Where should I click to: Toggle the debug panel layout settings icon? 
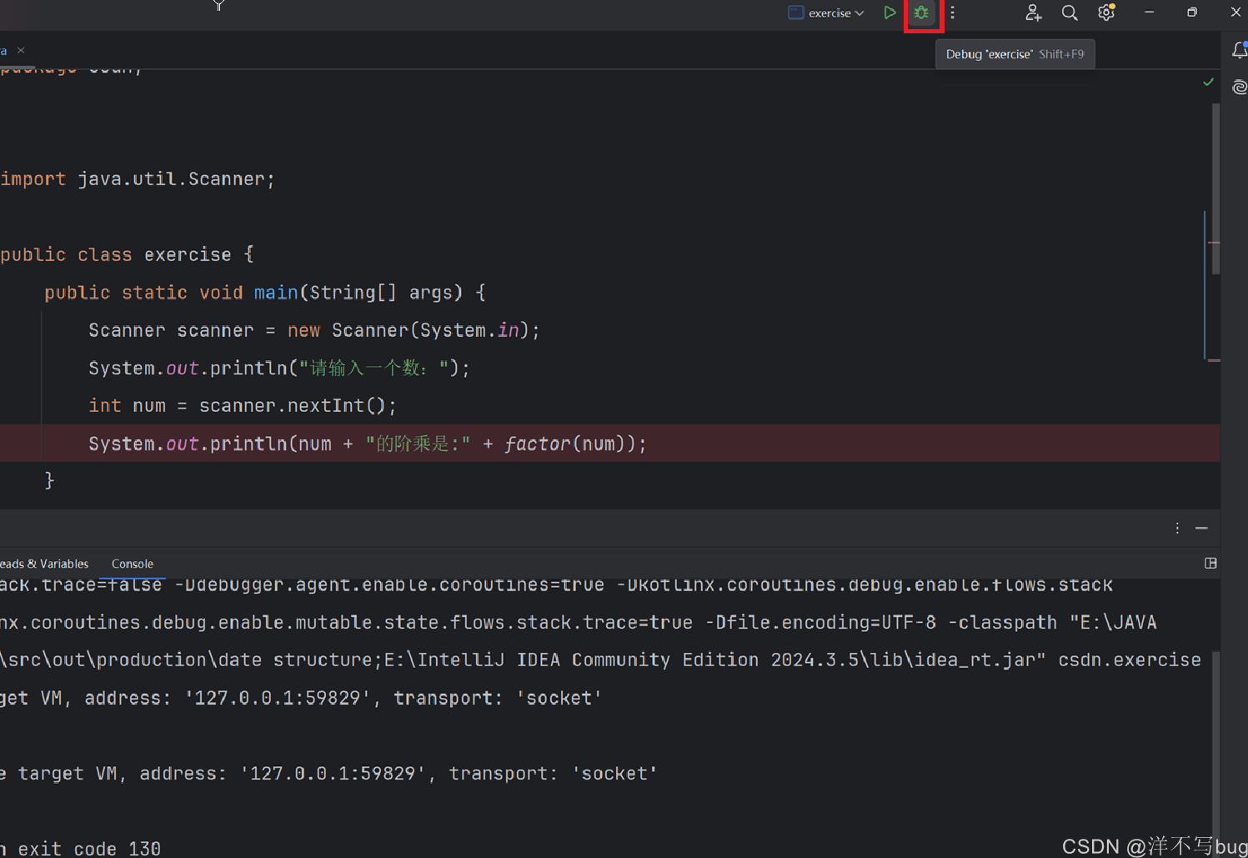click(1210, 564)
